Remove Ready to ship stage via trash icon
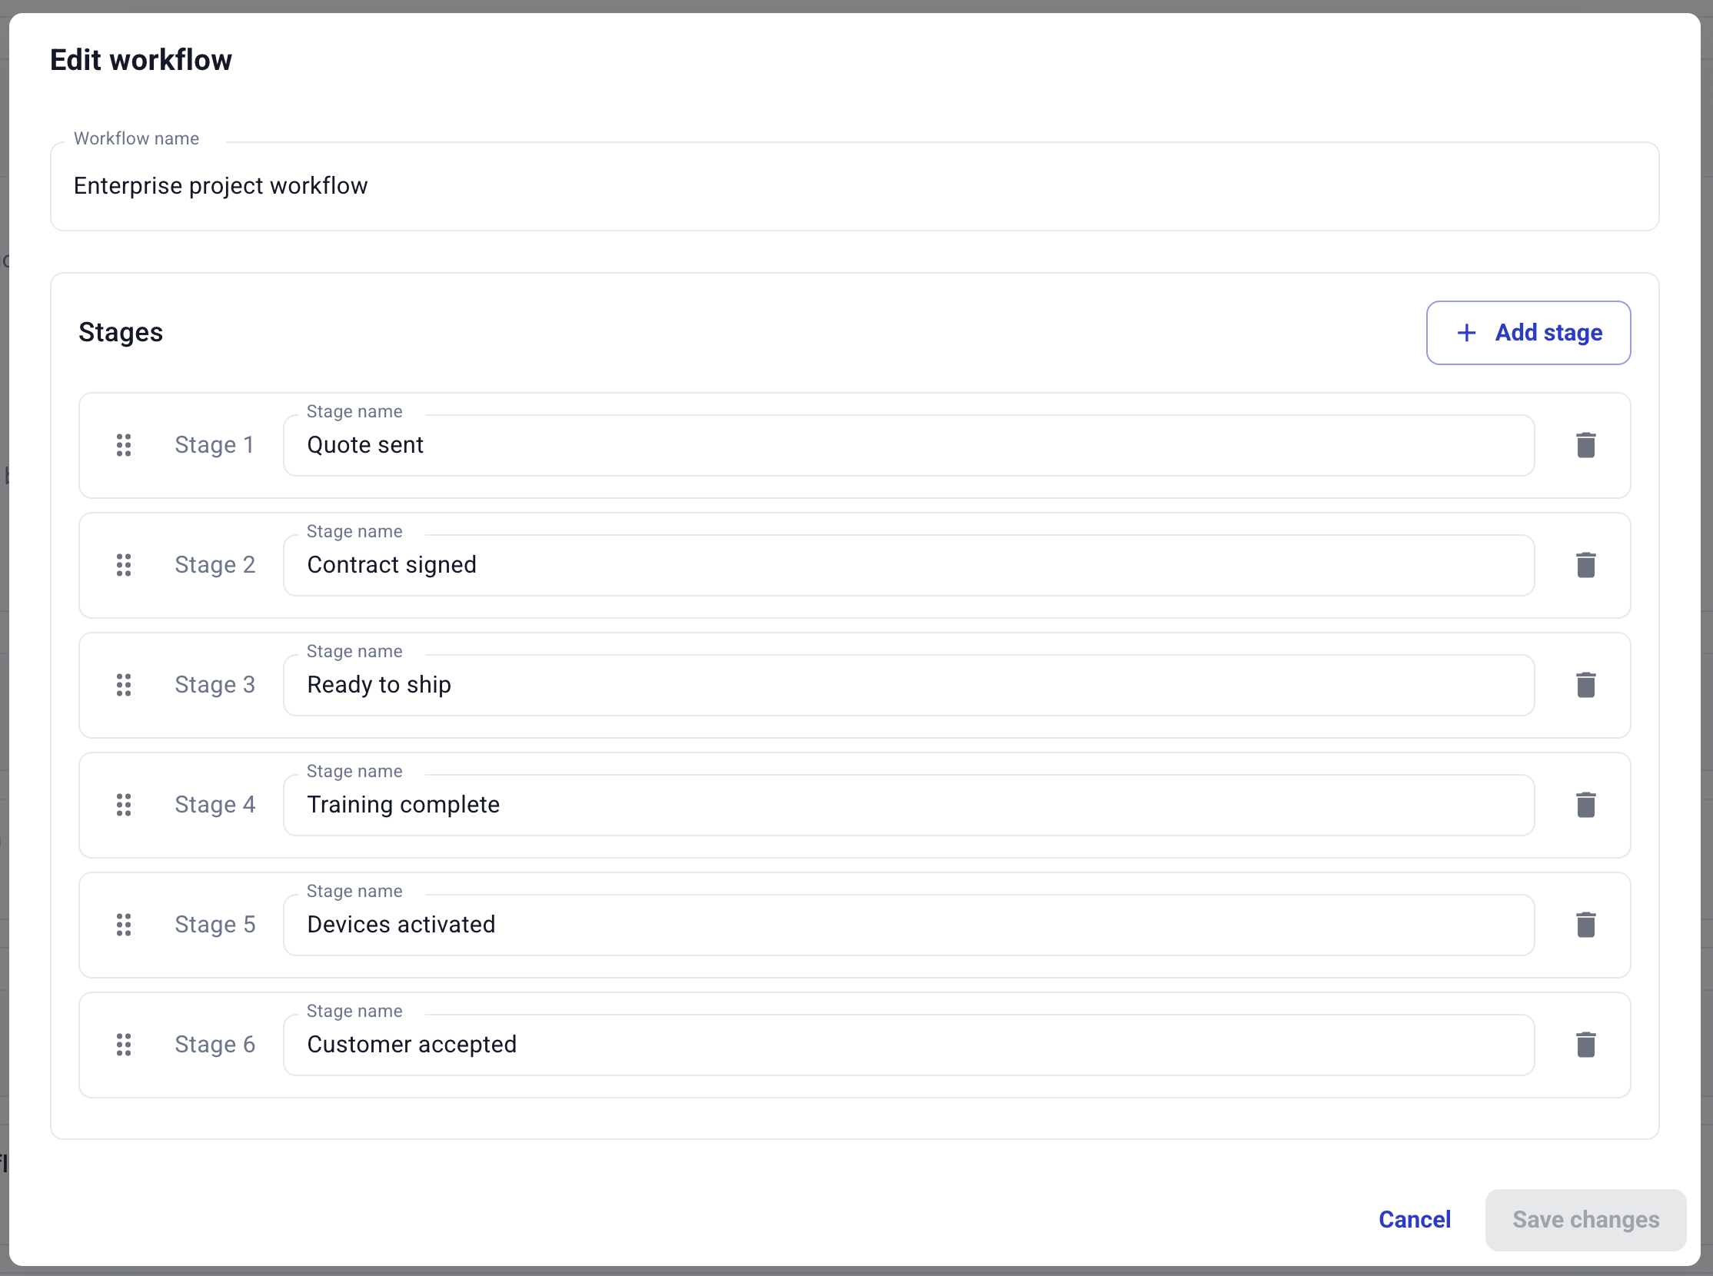 (1585, 684)
